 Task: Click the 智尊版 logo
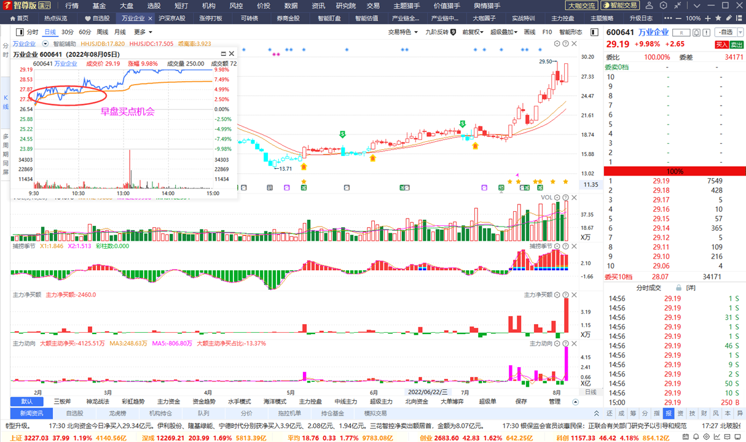[28, 6]
